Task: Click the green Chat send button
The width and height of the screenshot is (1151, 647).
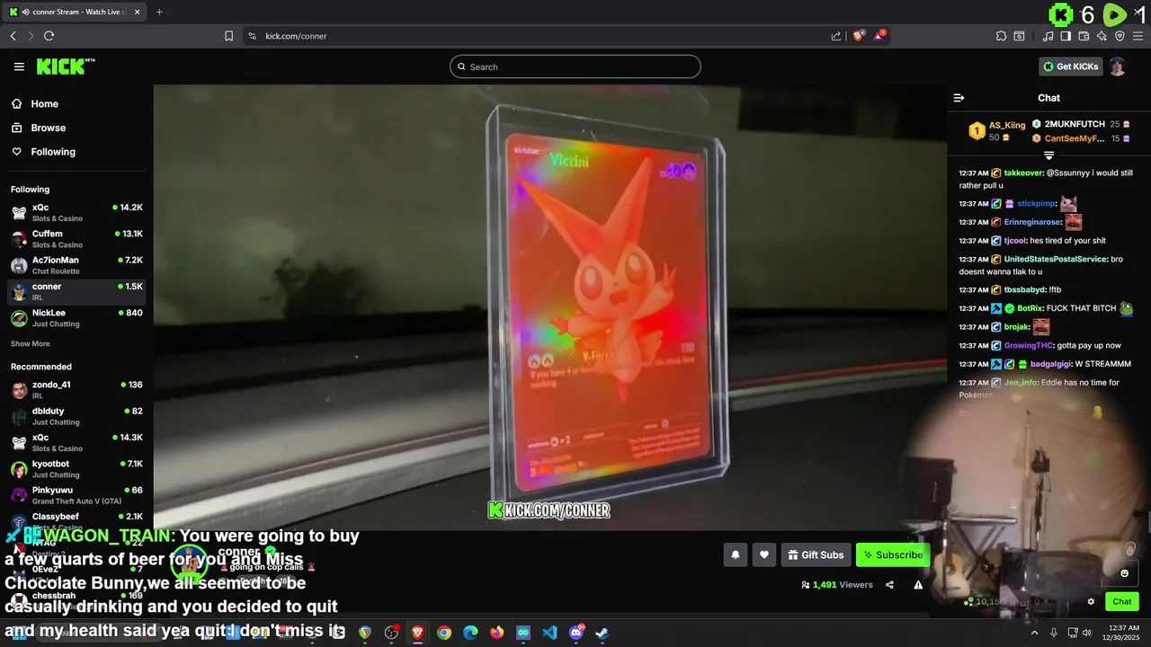Action: tap(1122, 602)
